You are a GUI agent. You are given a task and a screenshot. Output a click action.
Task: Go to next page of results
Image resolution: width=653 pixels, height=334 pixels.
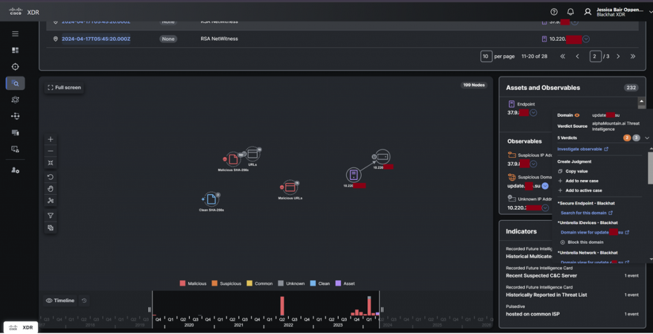tap(617, 57)
